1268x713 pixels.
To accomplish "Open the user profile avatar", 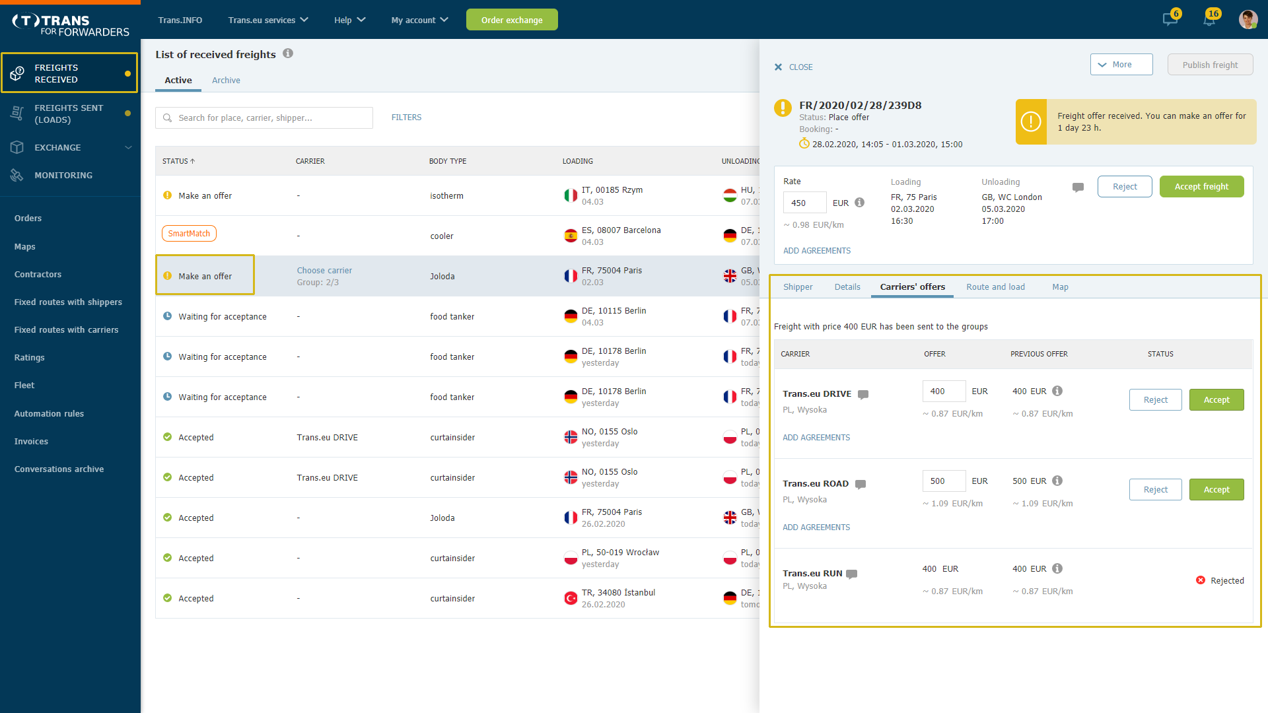I will pos(1248,20).
